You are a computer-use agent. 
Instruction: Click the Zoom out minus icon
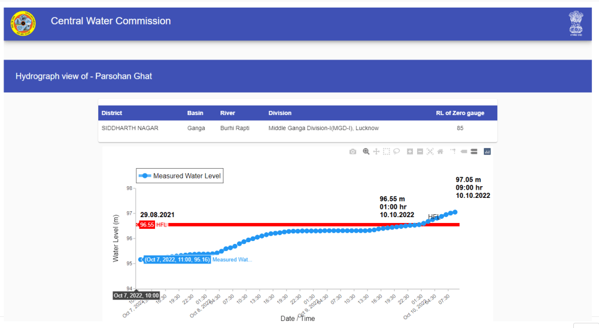(x=420, y=152)
